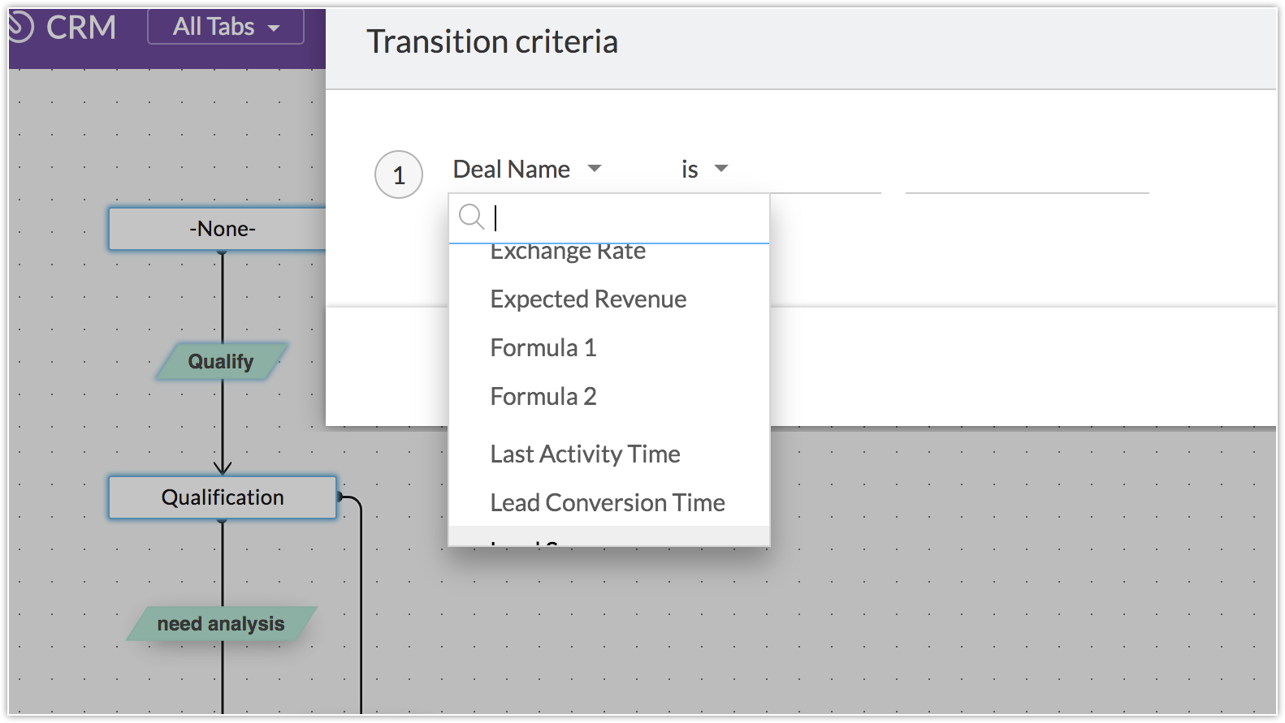This screenshot has width=1285, height=723.
Task: Open the 'is' condition operator dropdown
Action: [704, 169]
